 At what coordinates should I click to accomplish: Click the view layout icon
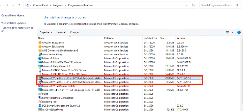(x=227, y=32)
